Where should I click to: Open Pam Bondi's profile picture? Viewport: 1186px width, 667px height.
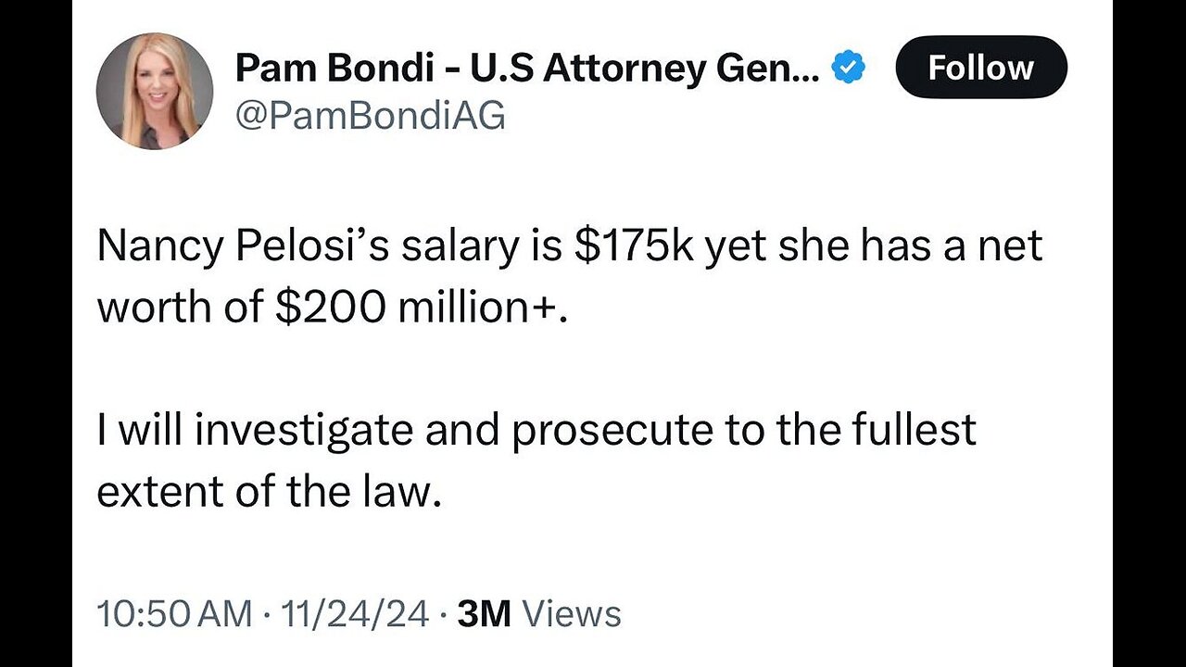(x=155, y=91)
